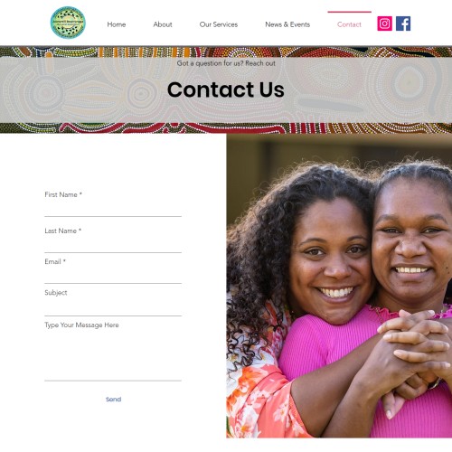The image size is (452, 452).
Task: Click the 'Got a question' tagline
Action: (226, 63)
